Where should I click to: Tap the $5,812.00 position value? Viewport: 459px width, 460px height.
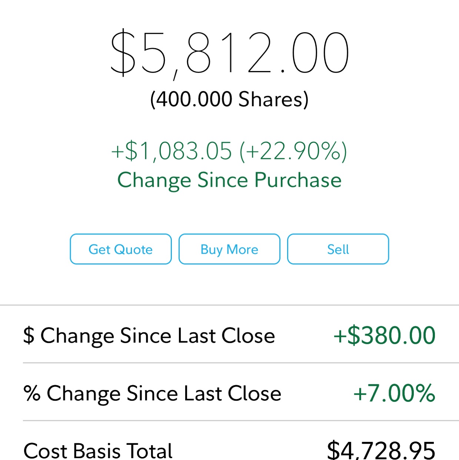229,53
